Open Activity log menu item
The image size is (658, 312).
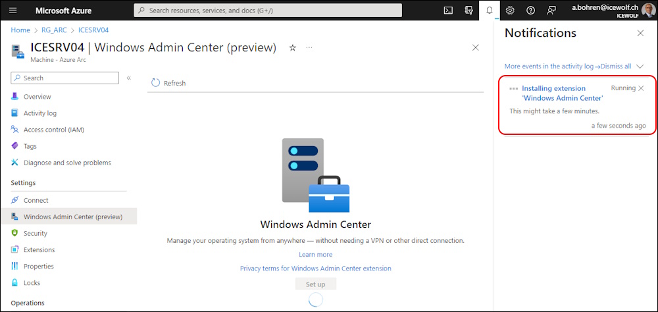coord(40,113)
